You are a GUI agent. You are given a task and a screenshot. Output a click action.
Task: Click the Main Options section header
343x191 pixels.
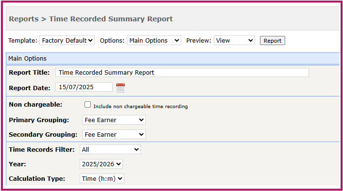click(x=173, y=59)
